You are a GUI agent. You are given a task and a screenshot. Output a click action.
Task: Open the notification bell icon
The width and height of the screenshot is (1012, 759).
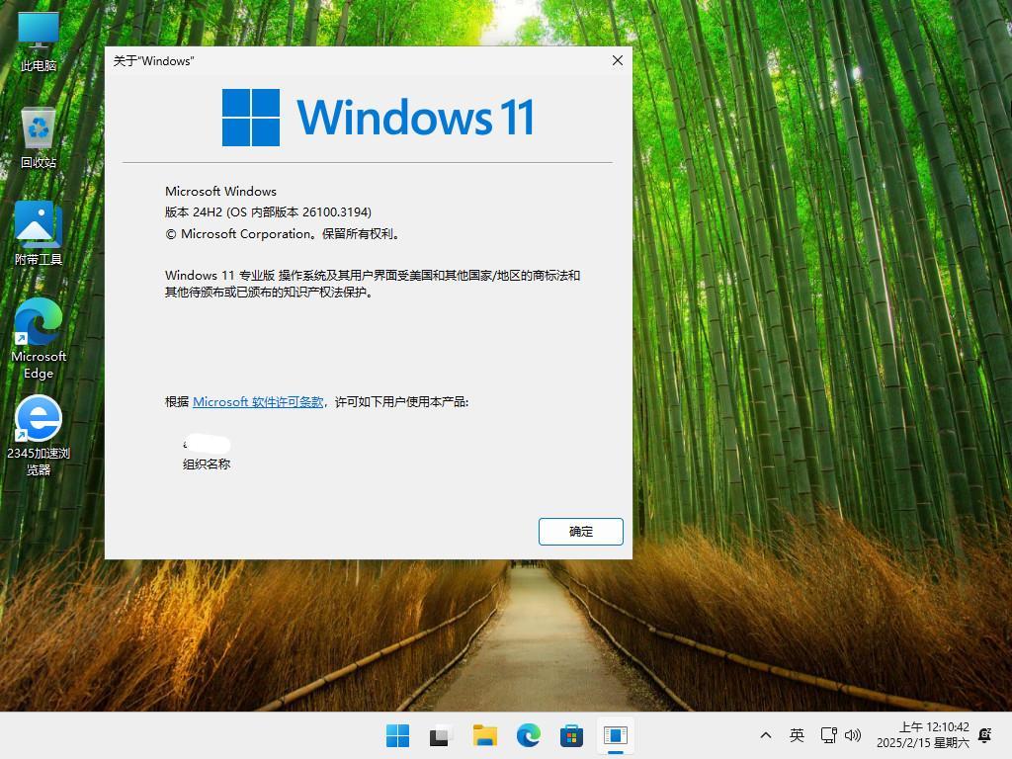point(985,735)
